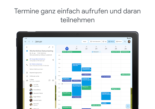Join via Per Telefon teilnehmen link
Image resolution: width=155 pixels, height=109 pixels.
[x=36, y=64]
